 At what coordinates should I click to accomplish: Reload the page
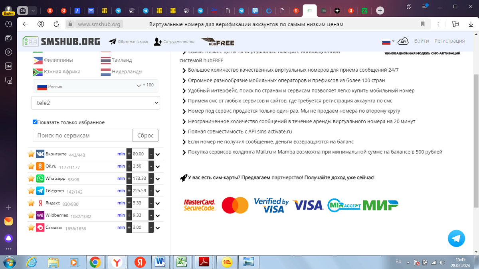pos(56,24)
